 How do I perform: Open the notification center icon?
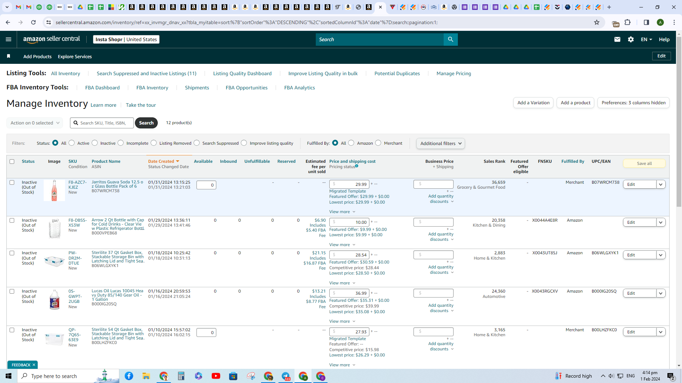pyautogui.click(x=671, y=376)
